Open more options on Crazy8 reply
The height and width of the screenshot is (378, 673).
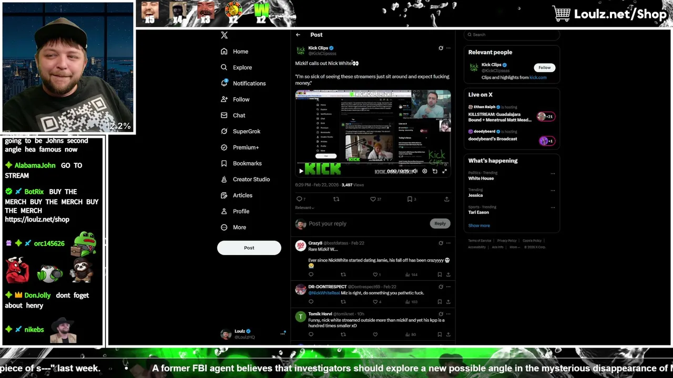pyautogui.click(x=448, y=243)
